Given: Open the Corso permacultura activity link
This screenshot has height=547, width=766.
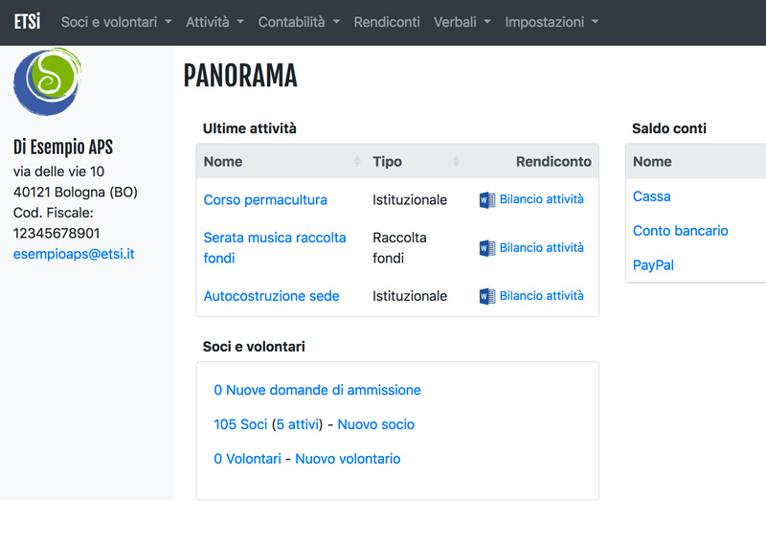Looking at the screenshot, I should click(265, 200).
